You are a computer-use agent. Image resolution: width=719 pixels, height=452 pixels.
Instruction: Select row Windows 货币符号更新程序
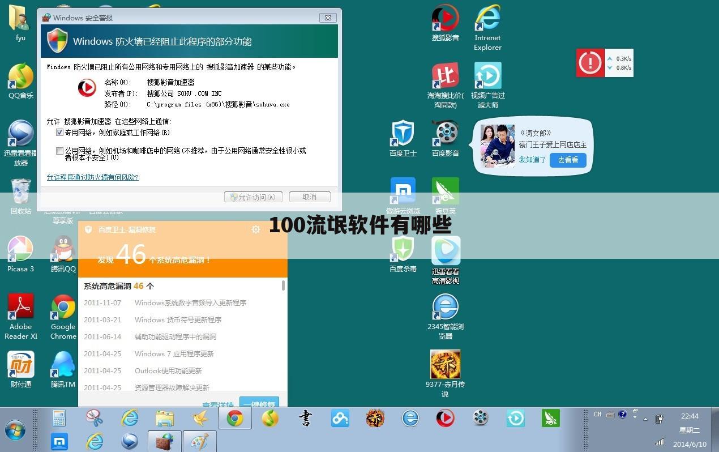180,320
